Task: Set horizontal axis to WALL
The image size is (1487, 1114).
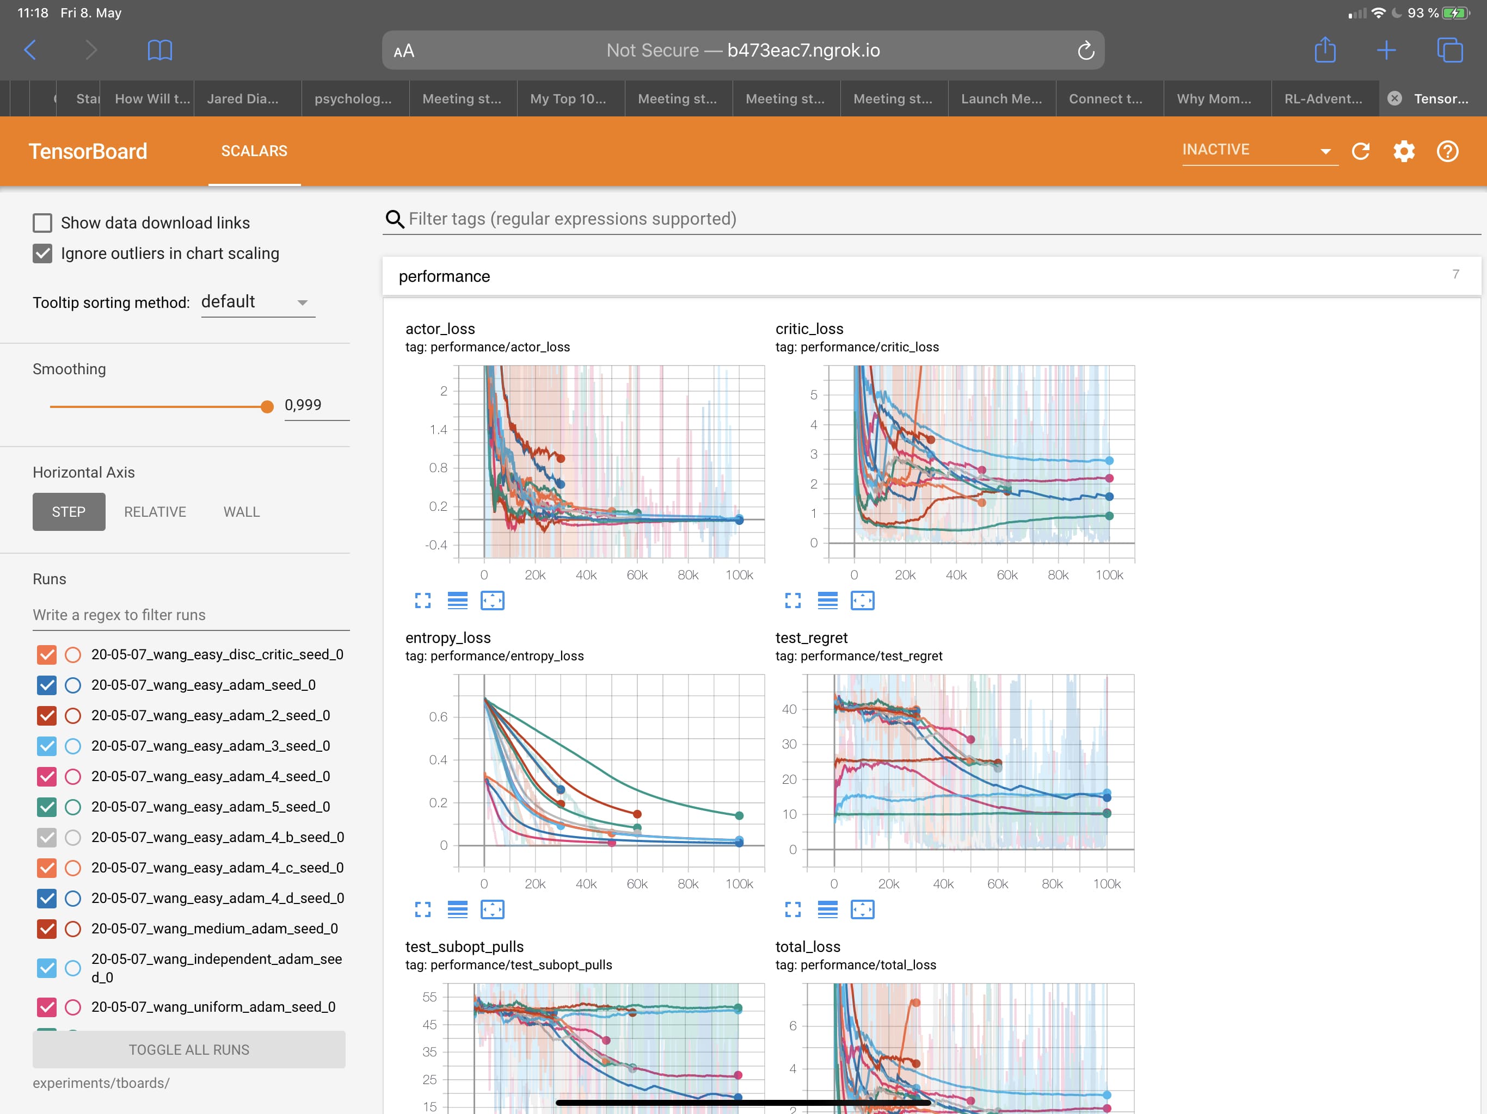Action: click(241, 512)
